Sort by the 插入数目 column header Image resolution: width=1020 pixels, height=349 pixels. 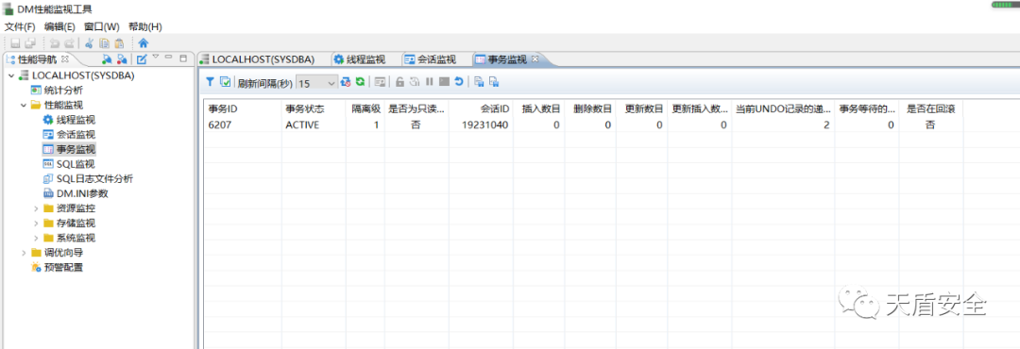[538, 108]
